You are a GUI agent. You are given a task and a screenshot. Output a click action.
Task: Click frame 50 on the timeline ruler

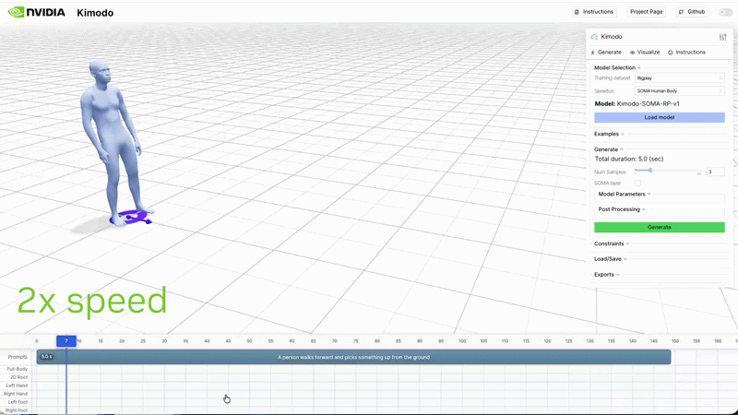click(x=249, y=341)
